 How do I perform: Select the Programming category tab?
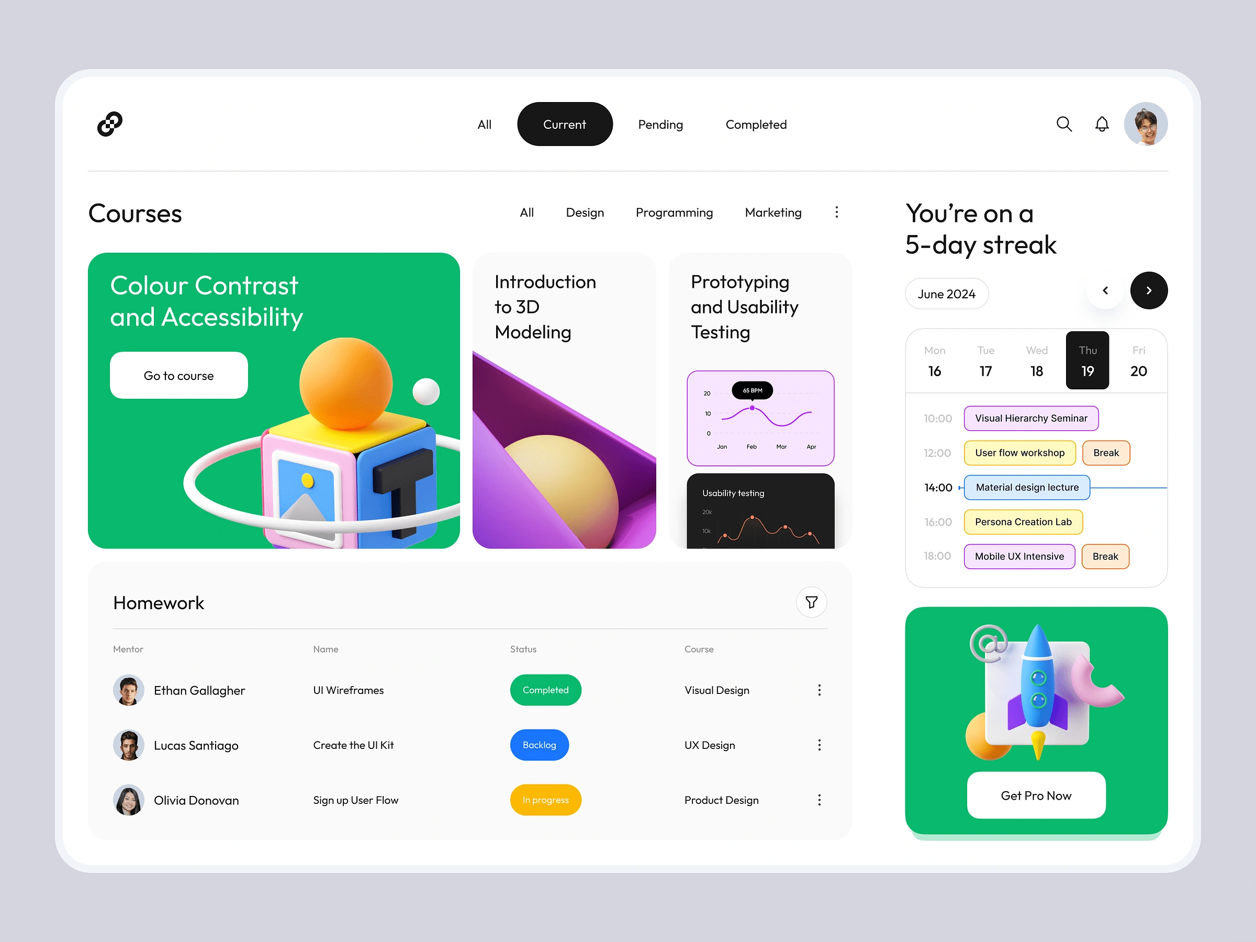click(675, 212)
